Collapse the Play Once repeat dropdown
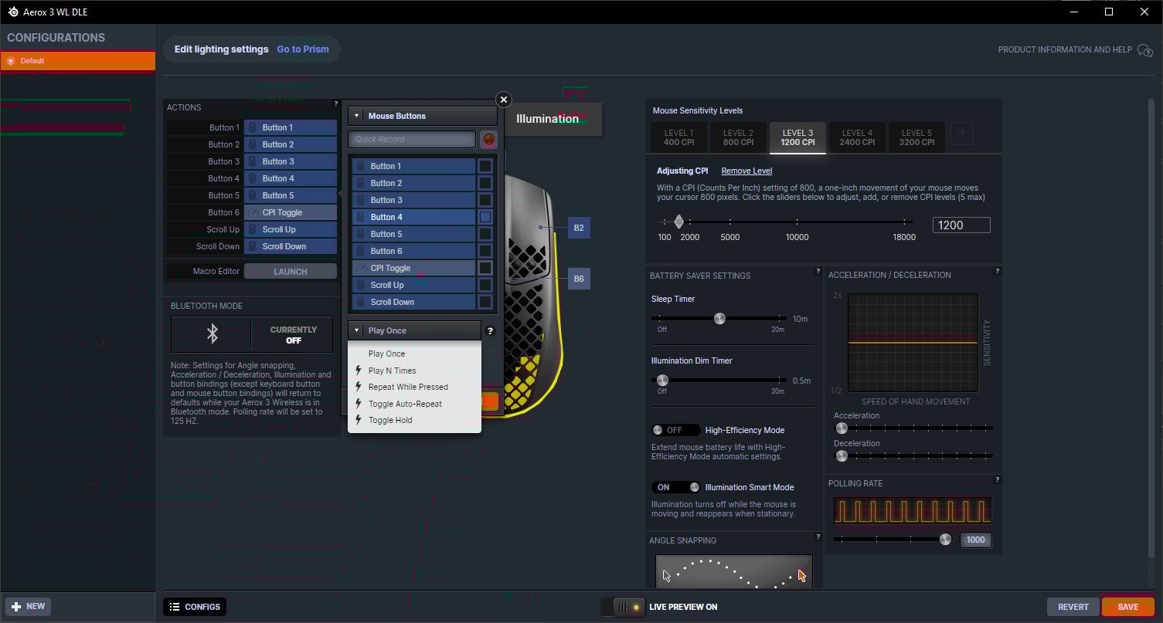This screenshot has width=1163, height=623. pyautogui.click(x=414, y=330)
